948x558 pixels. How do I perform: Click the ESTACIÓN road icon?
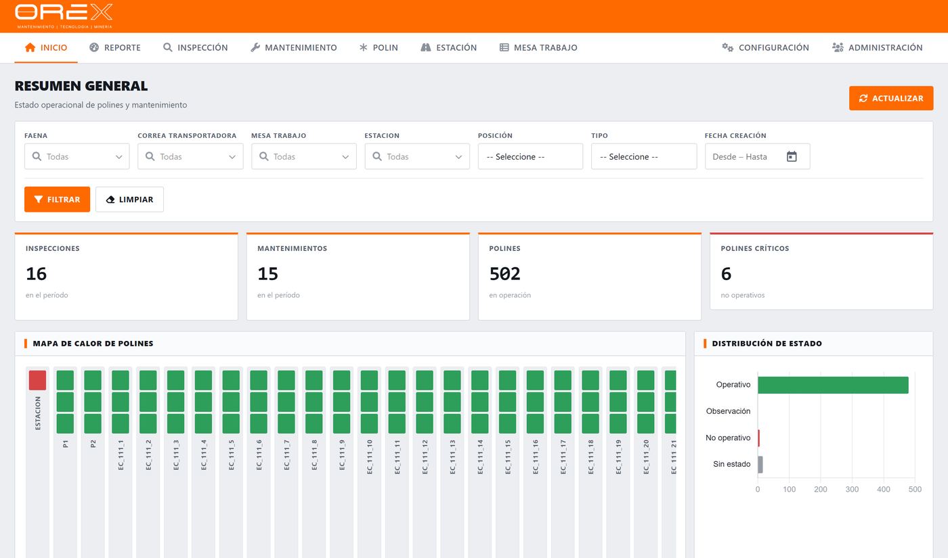tap(426, 47)
